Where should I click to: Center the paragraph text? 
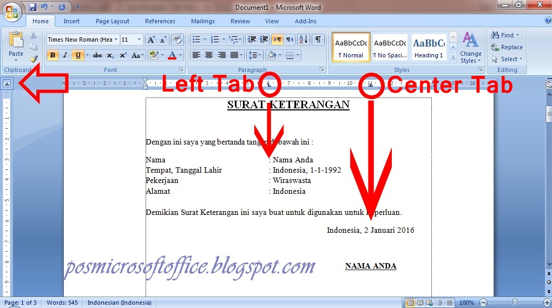[x=209, y=55]
